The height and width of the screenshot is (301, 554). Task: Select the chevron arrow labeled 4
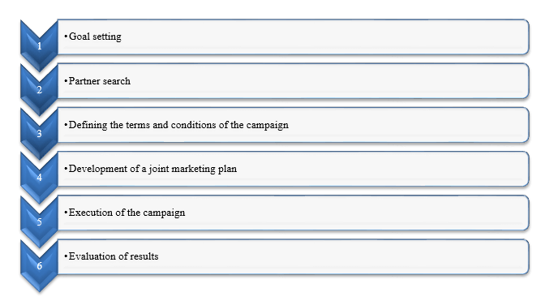[39, 178]
